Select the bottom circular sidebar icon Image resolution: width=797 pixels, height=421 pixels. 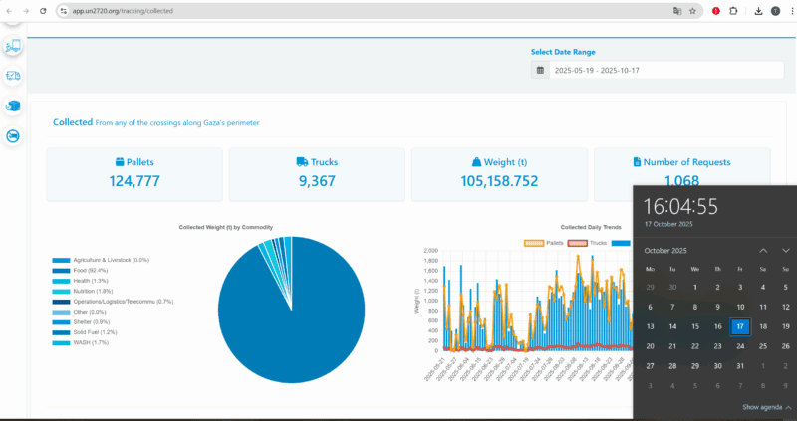pyautogui.click(x=13, y=136)
